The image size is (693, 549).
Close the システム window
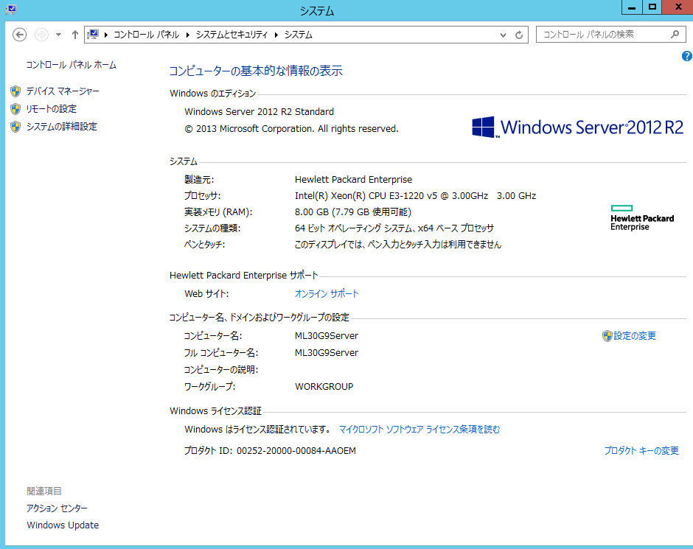[678, 7]
